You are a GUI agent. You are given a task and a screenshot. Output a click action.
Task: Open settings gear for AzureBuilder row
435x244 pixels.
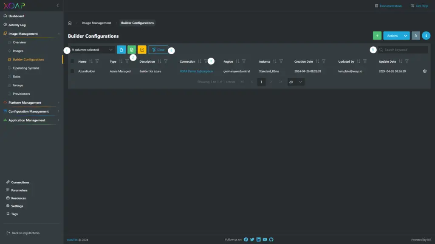(424, 71)
